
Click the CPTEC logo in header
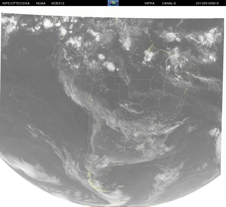113,3
